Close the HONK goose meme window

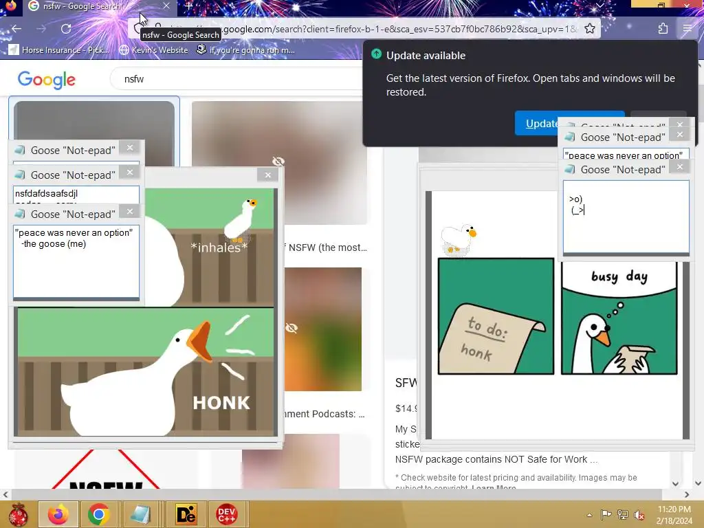267,175
